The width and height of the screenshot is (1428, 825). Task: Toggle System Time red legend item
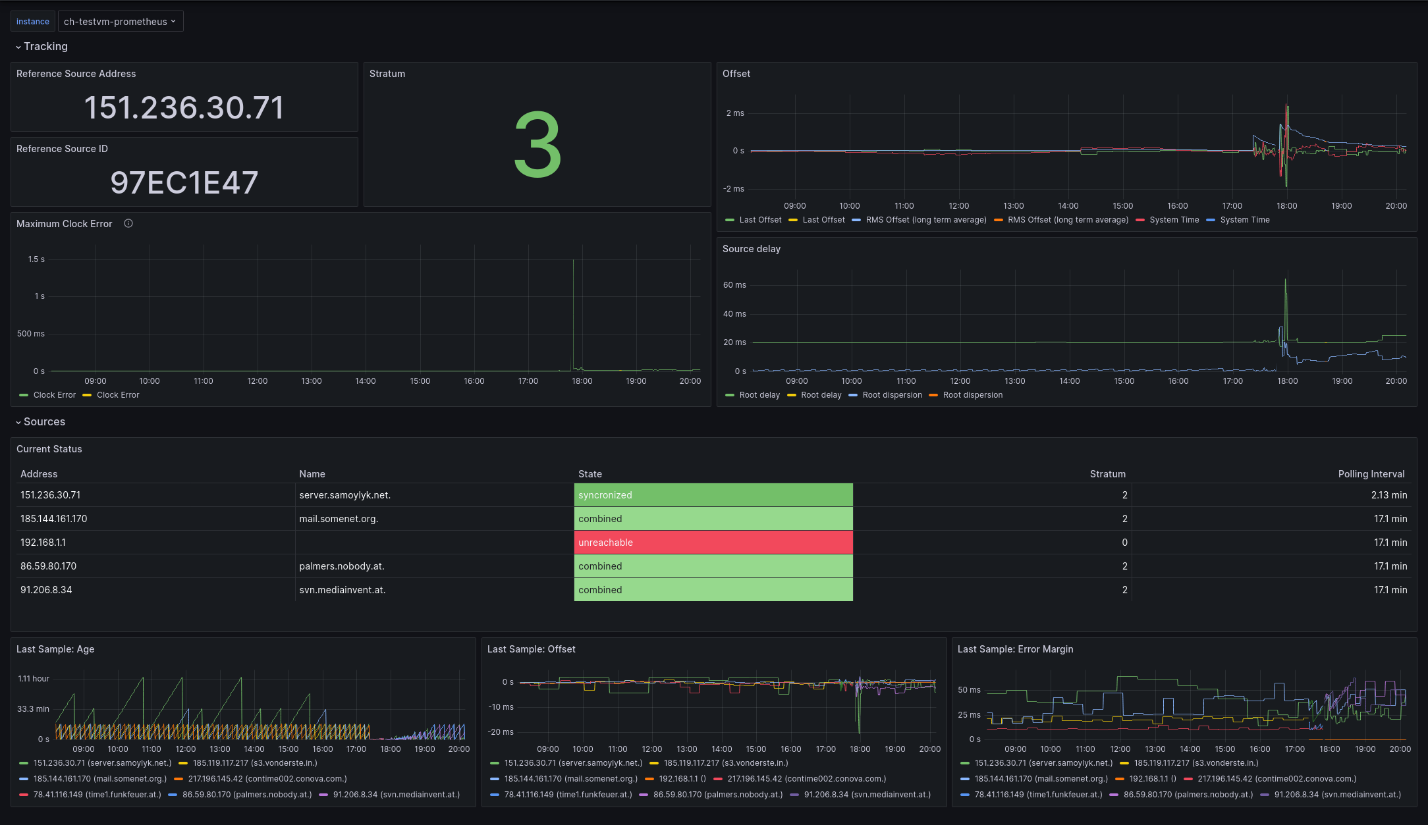pyautogui.click(x=1173, y=220)
